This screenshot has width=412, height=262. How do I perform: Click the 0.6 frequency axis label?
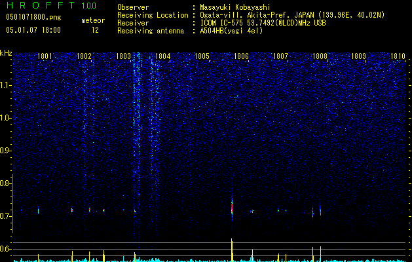[x=5, y=249]
